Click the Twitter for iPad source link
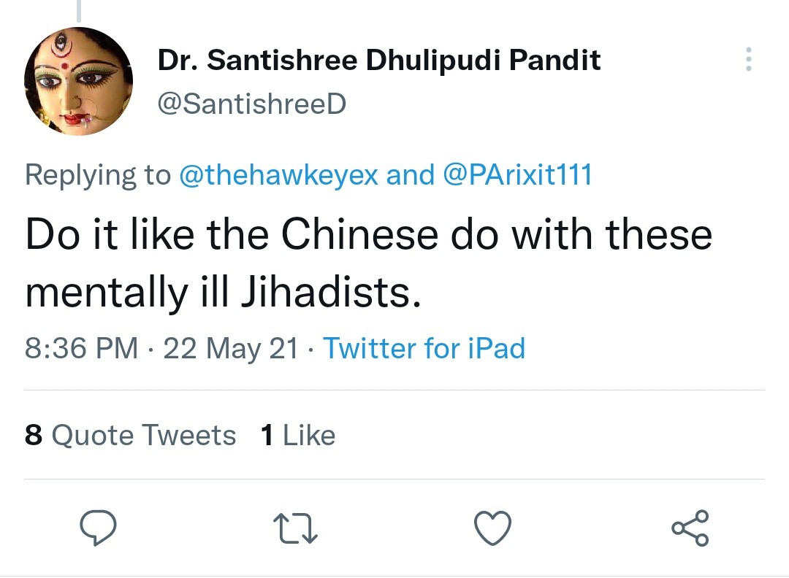The height and width of the screenshot is (578, 789). tap(424, 348)
